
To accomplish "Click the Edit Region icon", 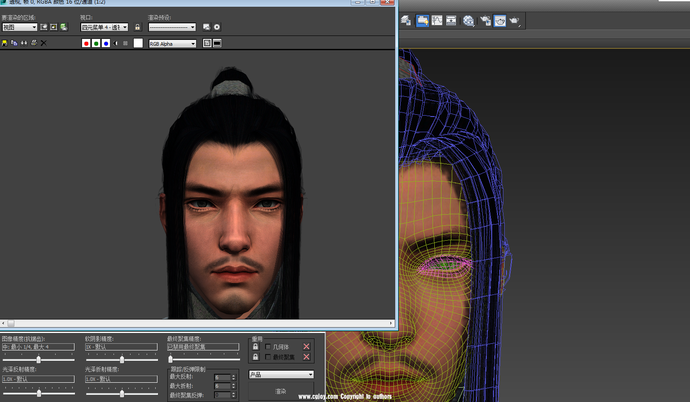I will [x=44, y=27].
